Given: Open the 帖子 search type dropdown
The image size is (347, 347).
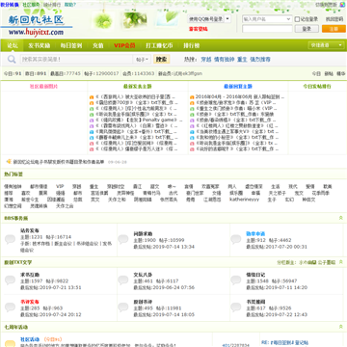Looking at the screenshot, I should coord(142,60).
